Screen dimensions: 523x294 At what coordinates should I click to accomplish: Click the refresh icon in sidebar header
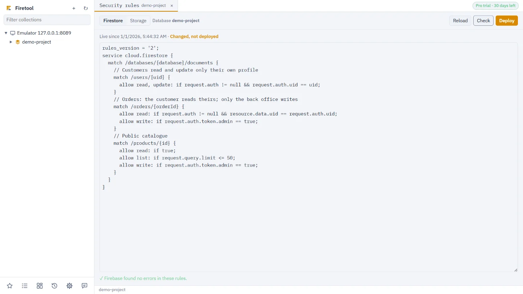coord(86,8)
